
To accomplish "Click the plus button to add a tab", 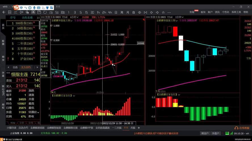I will pyautogui.click(x=139, y=128).
